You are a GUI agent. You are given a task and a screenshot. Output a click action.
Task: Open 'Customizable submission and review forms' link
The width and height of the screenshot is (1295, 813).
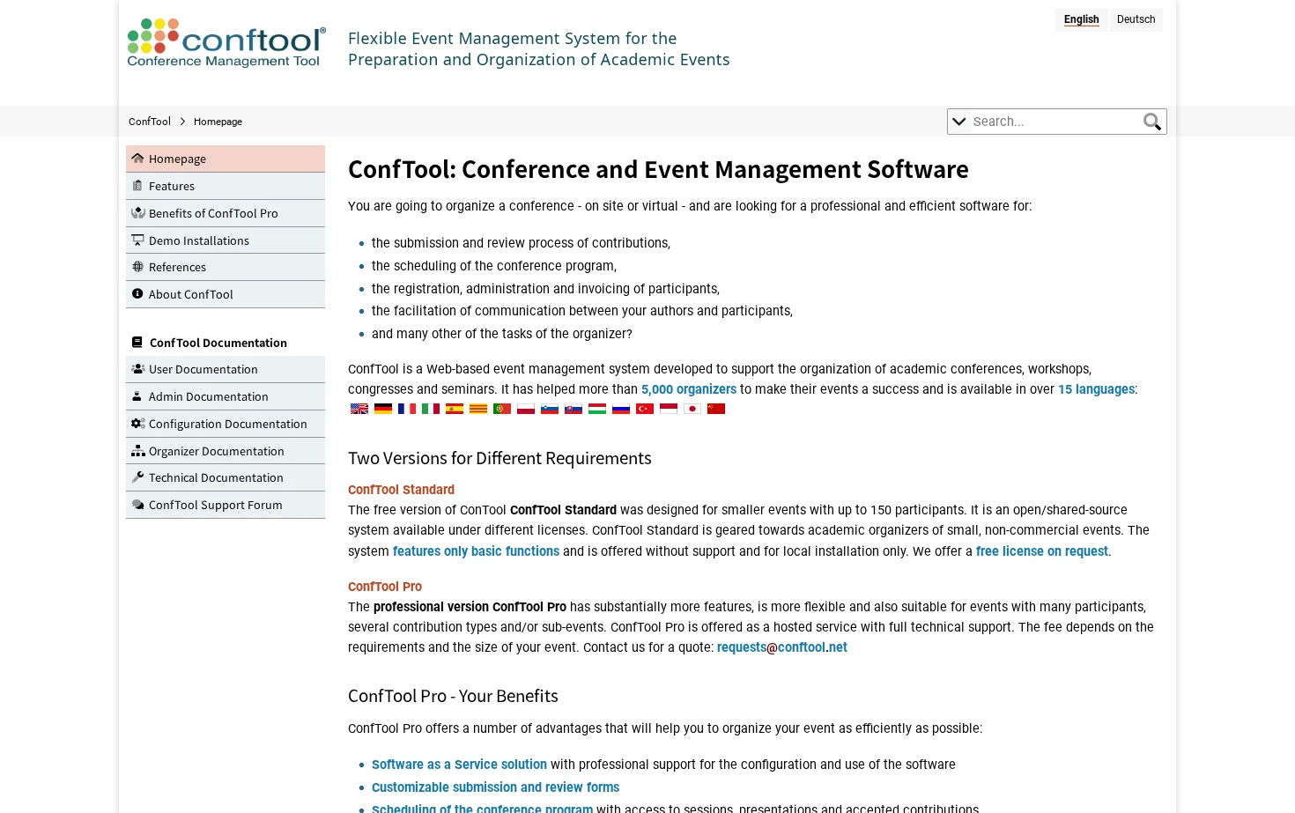point(495,787)
